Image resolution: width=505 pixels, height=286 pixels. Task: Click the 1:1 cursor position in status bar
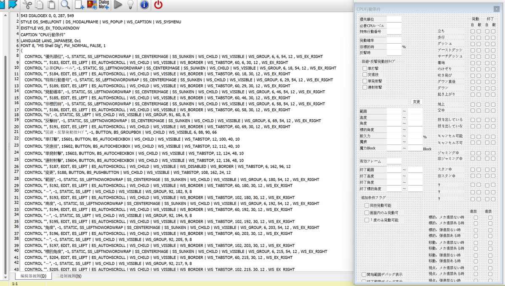pos(15,283)
